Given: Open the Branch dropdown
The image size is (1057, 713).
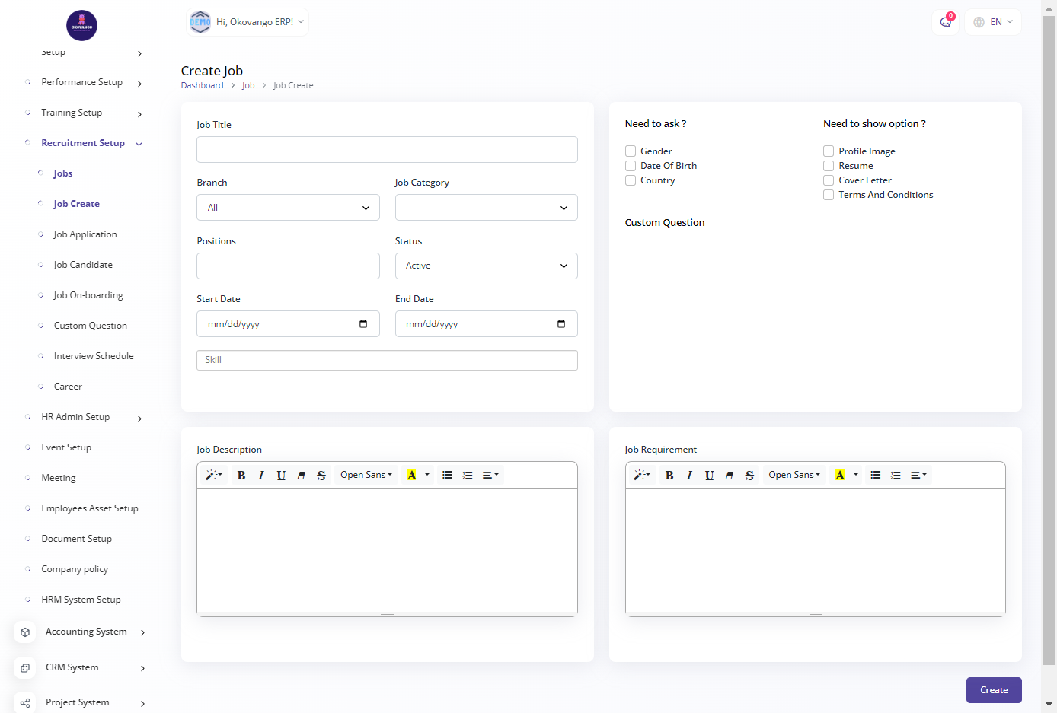Looking at the screenshot, I should tap(288, 208).
